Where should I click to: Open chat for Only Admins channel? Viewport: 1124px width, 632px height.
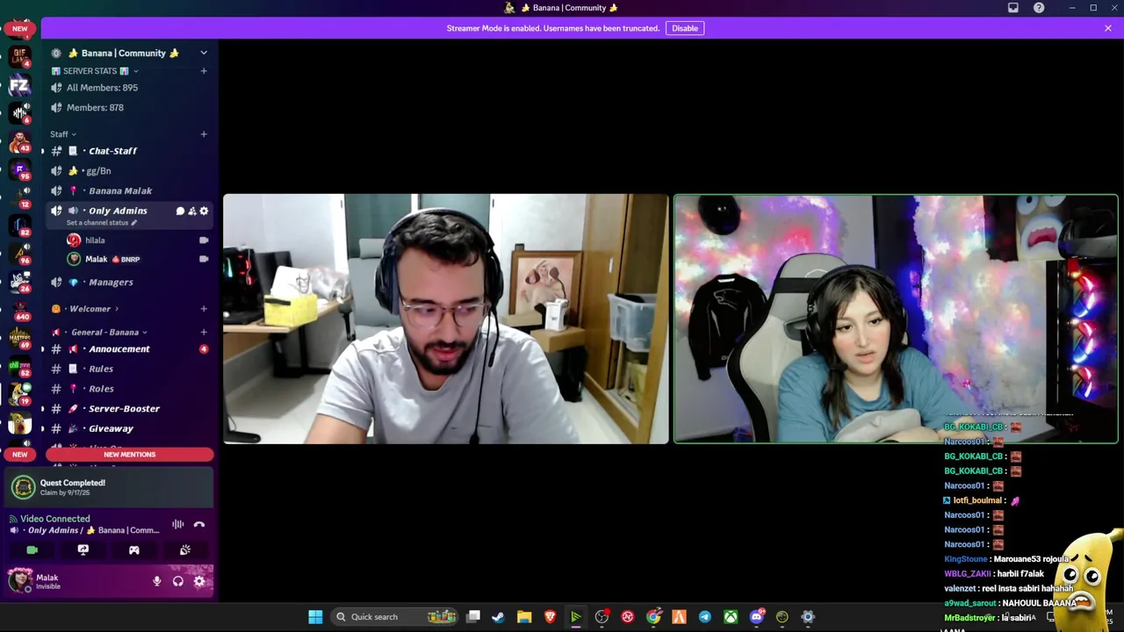pos(180,211)
